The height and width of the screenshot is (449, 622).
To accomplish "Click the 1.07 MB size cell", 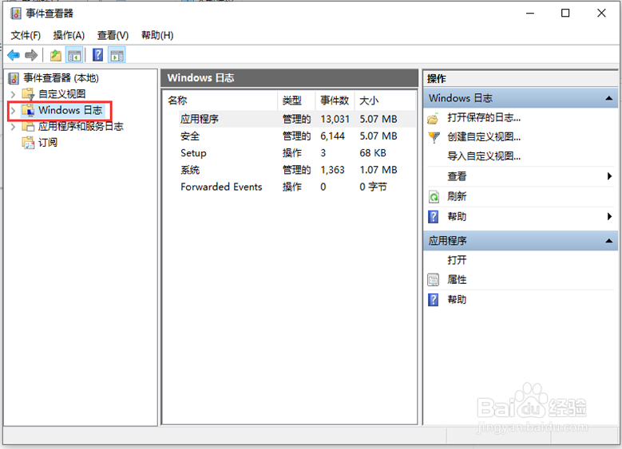I will coord(378,170).
